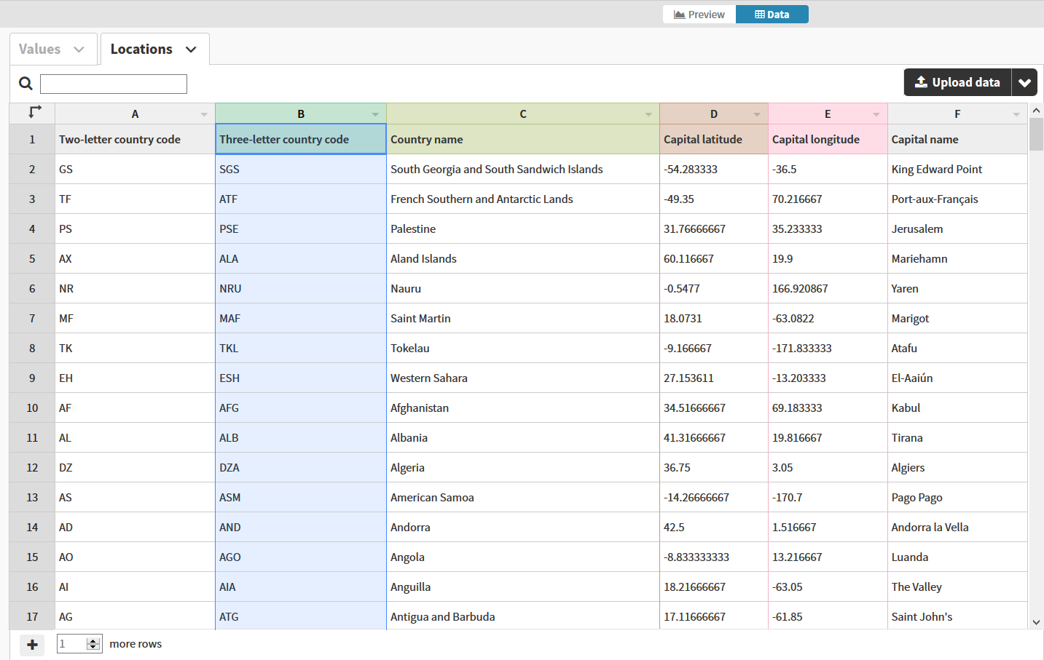Click the number-of-rows stepper field
This screenshot has width=1044, height=660.
(x=79, y=644)
